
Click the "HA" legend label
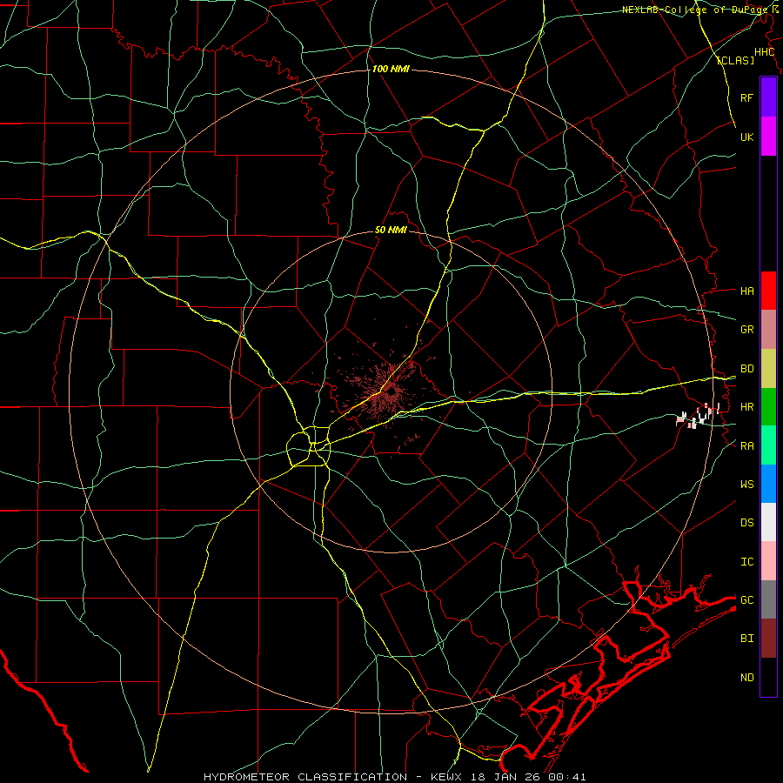(x=747, y=291)
